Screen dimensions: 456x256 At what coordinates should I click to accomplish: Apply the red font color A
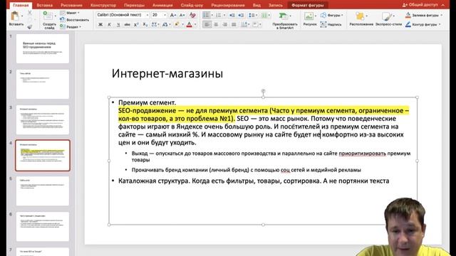pyautogui.click(x=190, y=25)
